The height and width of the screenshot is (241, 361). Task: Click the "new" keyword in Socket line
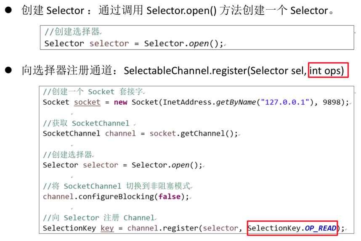pyautogui.click(x=120, y=102)
